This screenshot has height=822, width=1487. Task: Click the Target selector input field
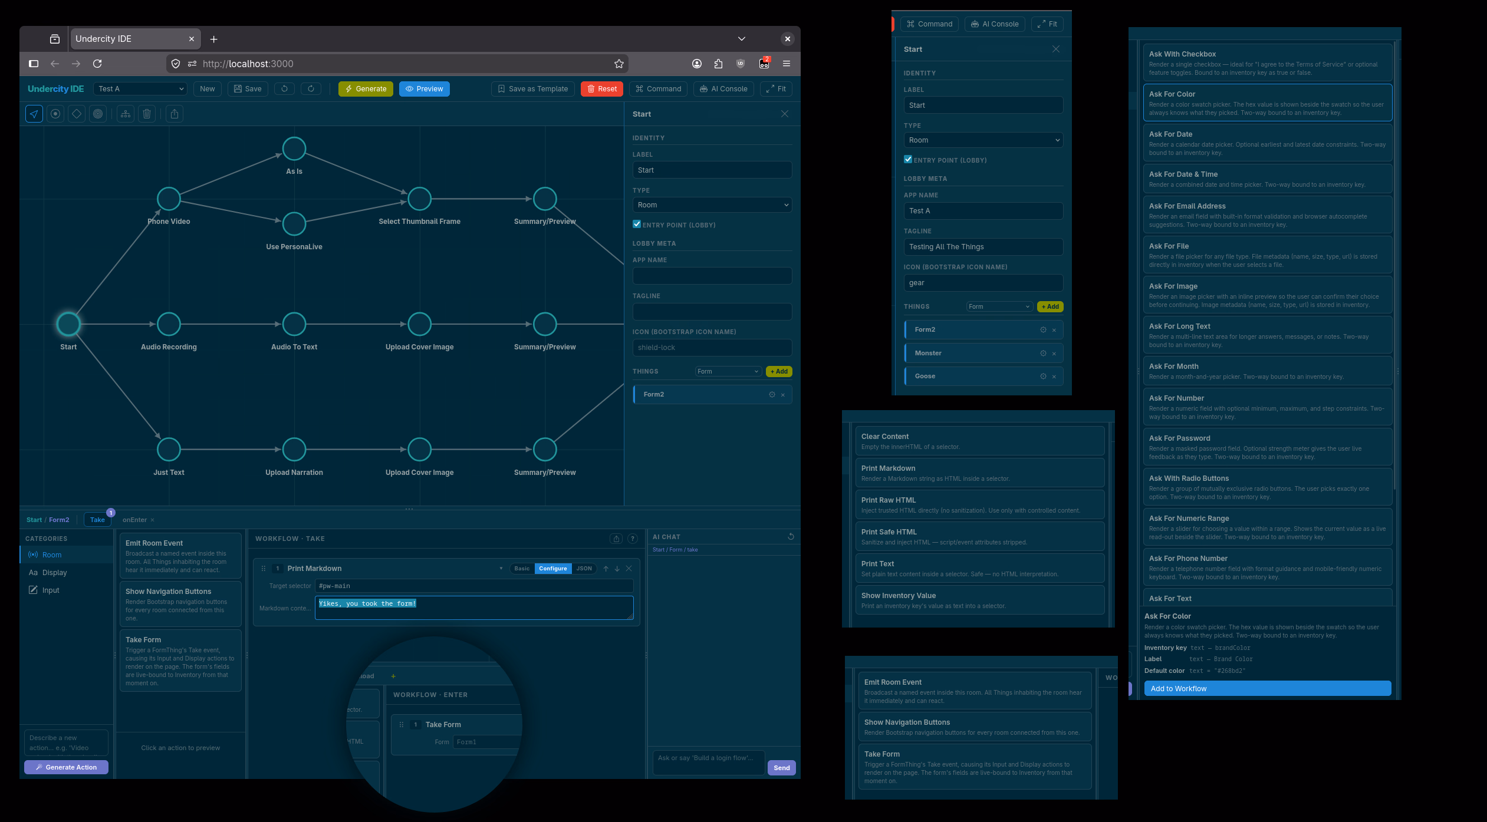[474, 586]
